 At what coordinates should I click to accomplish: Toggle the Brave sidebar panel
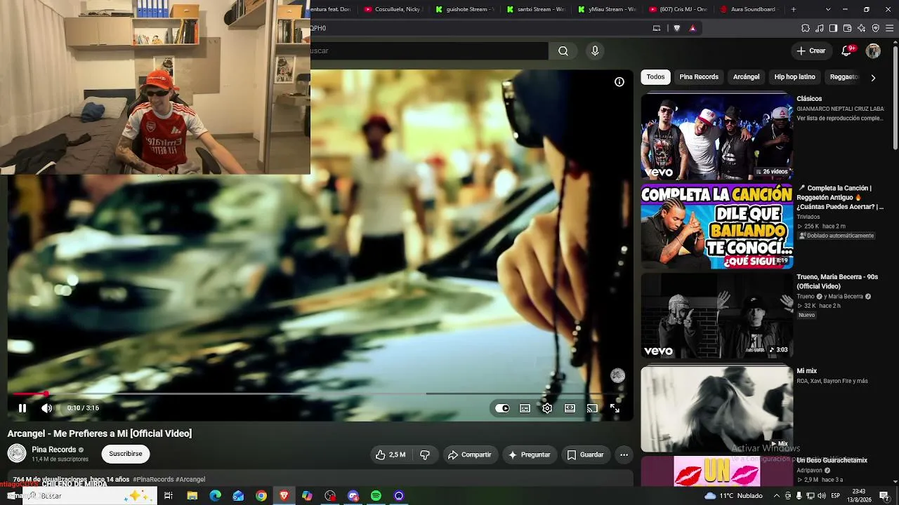coord(834,28)
